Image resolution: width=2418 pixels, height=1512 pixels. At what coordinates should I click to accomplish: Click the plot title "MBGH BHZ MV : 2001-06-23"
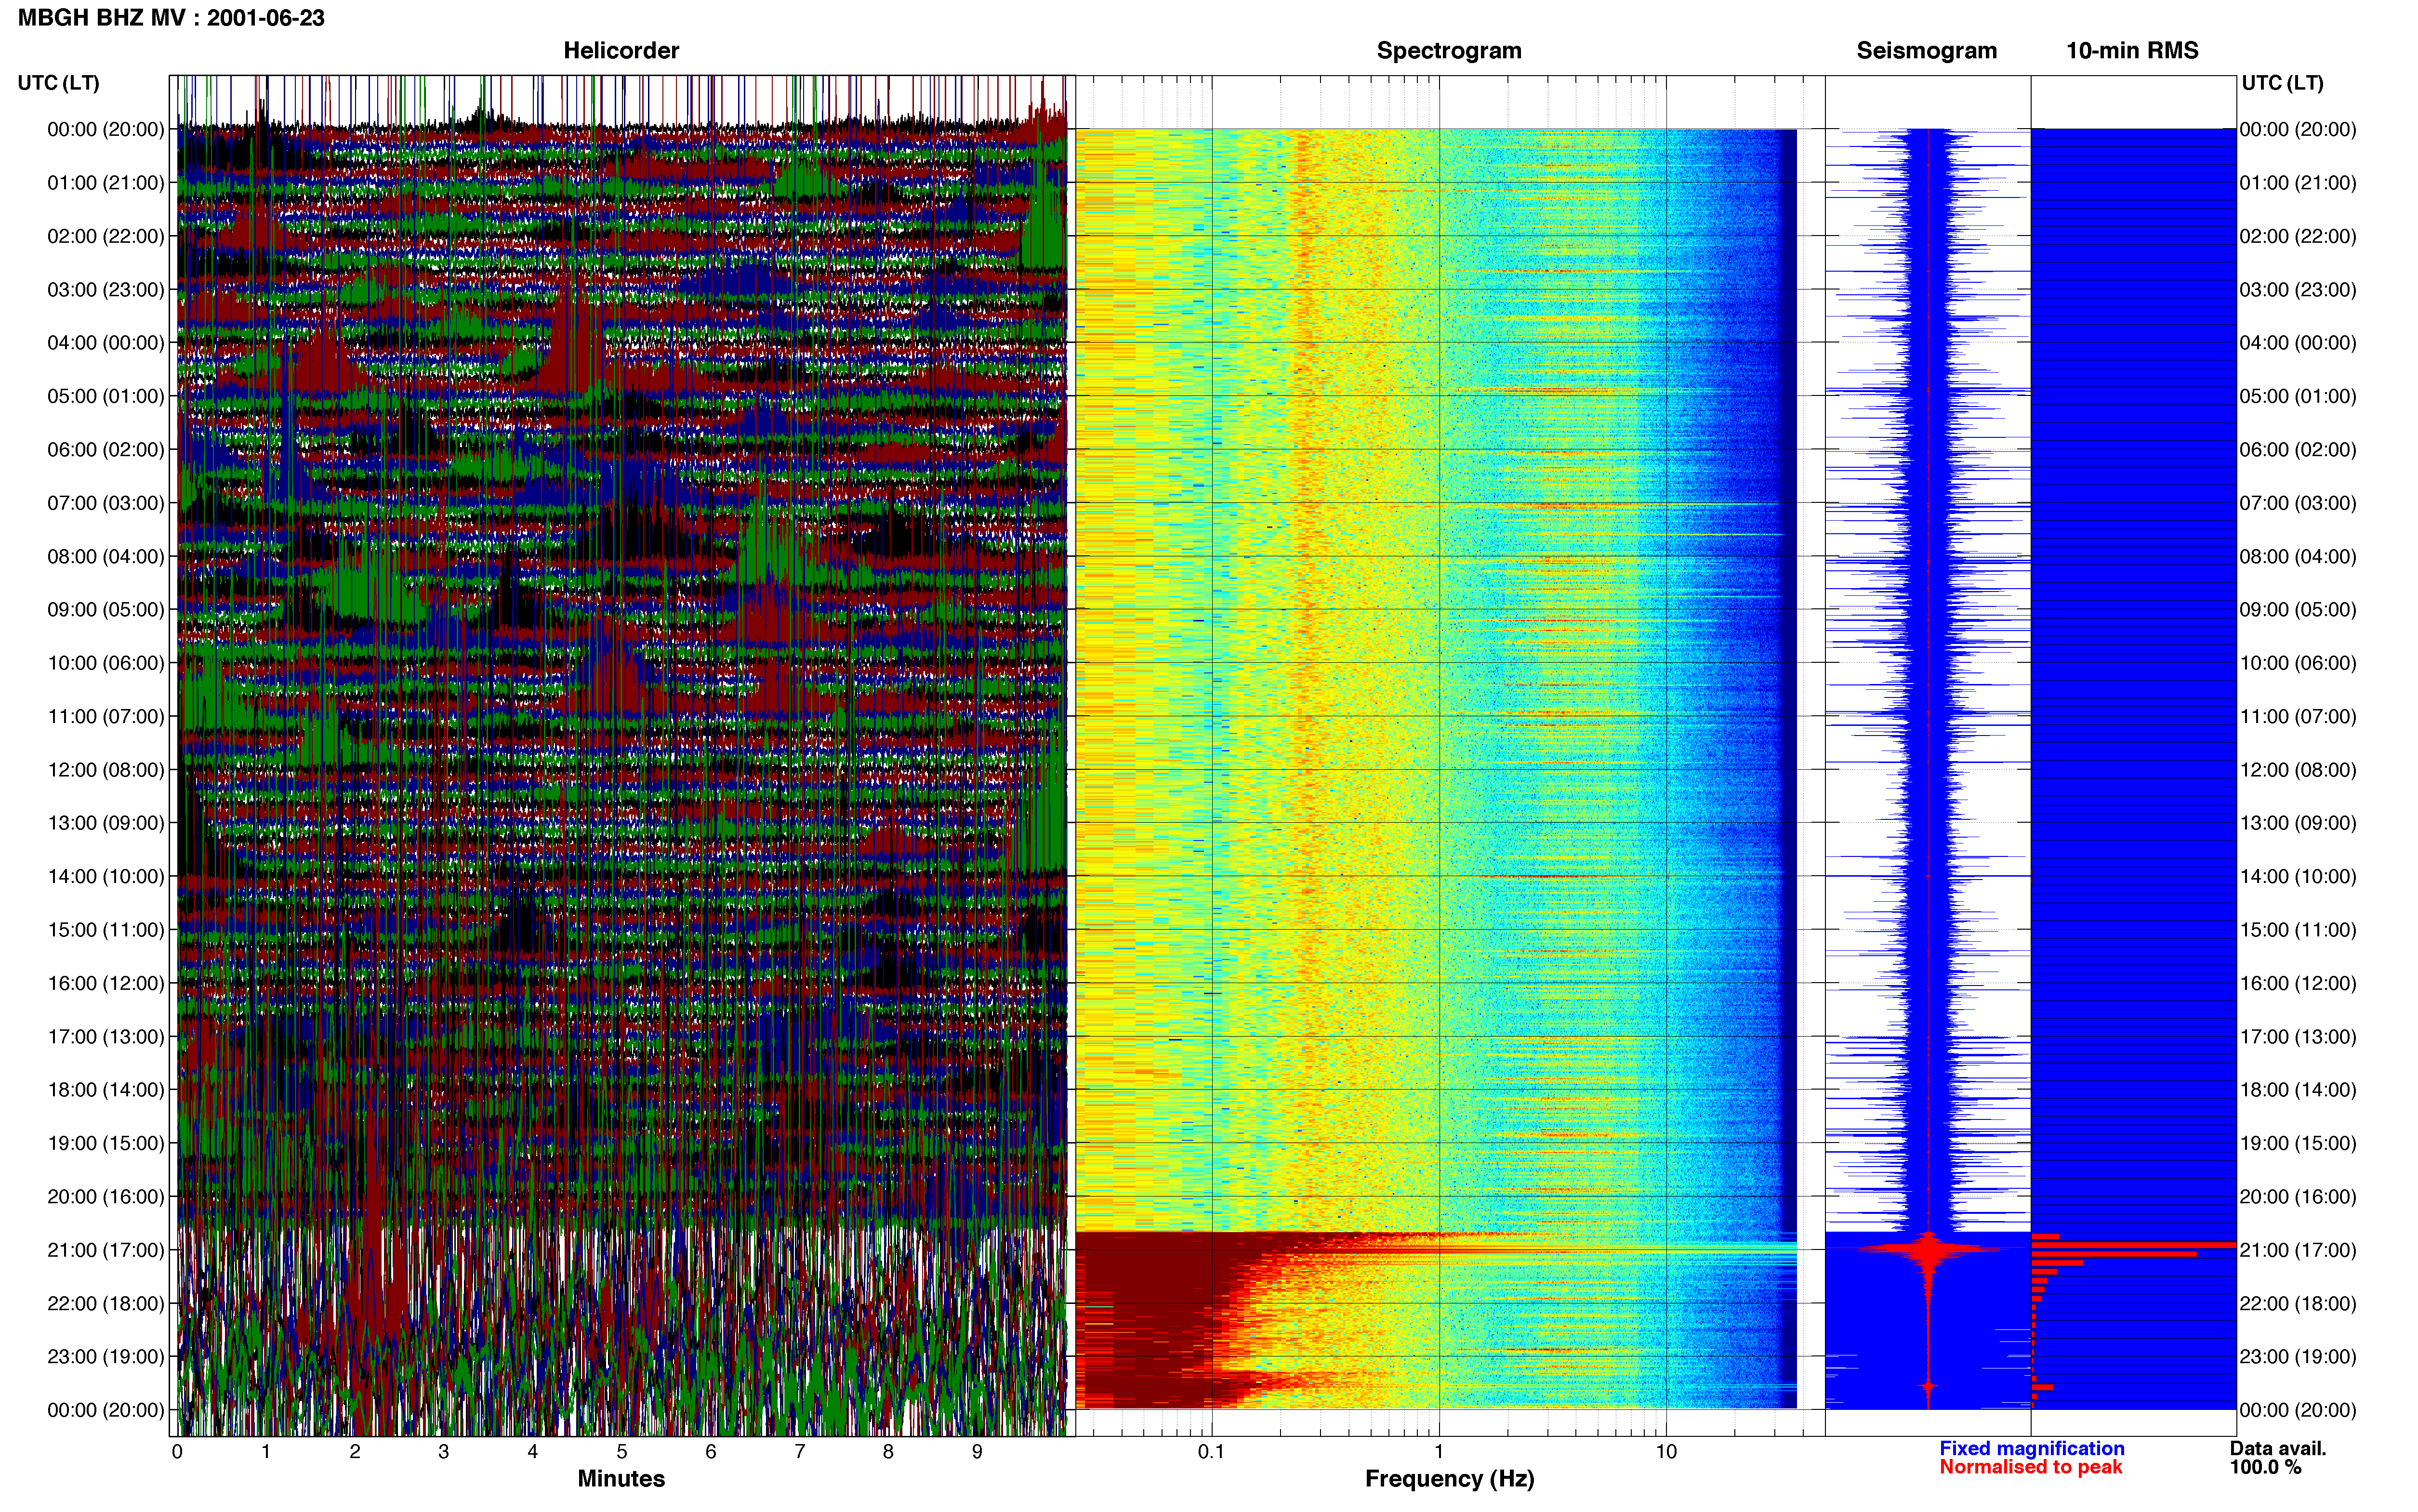[x=171, y=18]
